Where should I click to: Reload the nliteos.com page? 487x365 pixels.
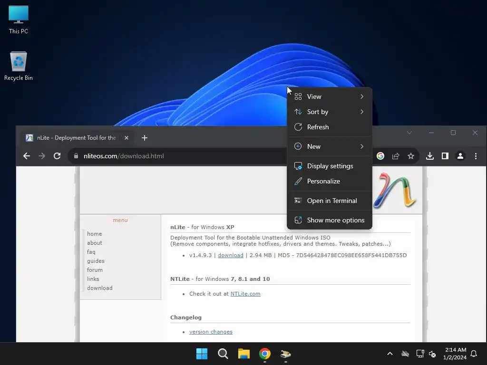(x=57, y=156)
